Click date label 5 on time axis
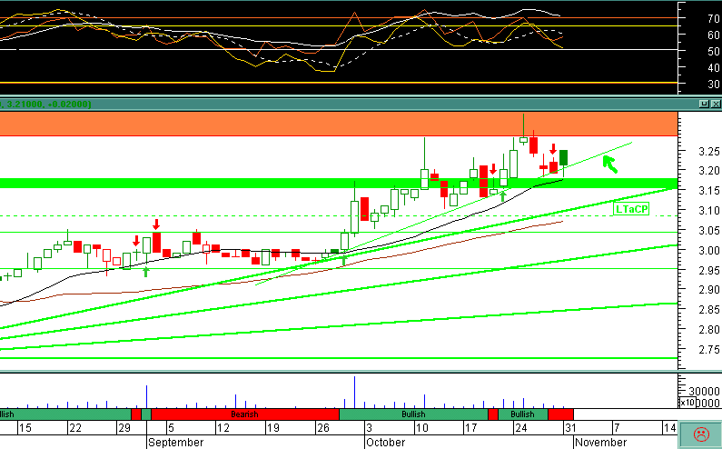This screenshot has width=722, height=449. [171, 428]
